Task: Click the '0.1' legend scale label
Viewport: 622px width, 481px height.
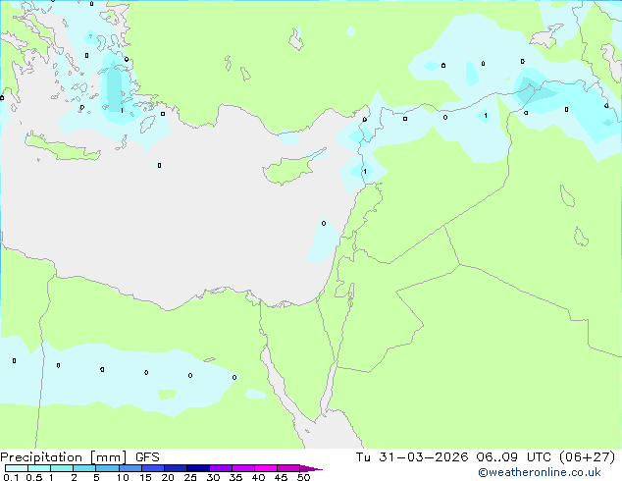Action: pyautogui.click(x=11, y=477)
